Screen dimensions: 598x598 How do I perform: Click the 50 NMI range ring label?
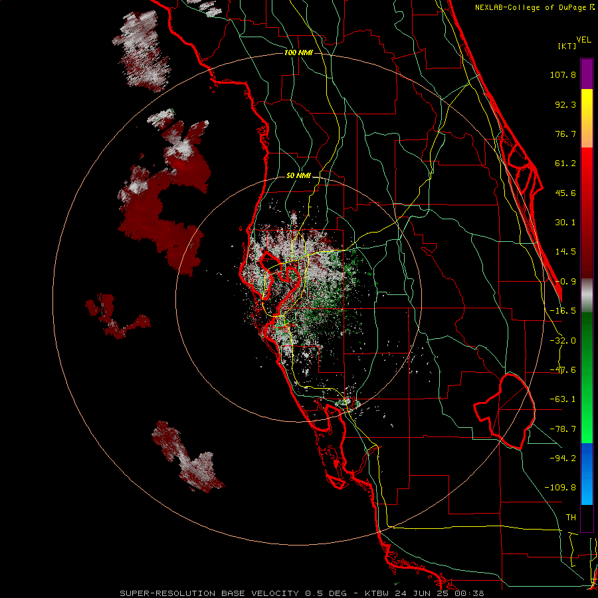point(298,176)
